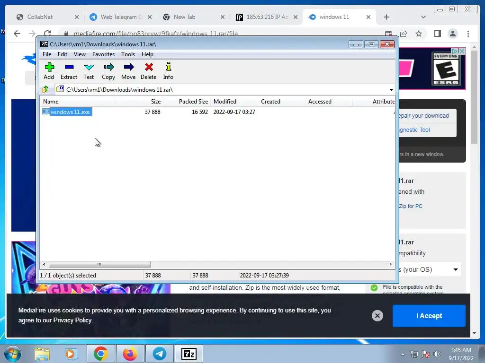Click the page vertical scrollbar thumb
Screen dimensions: 485x363
click(x=474, y=96)
